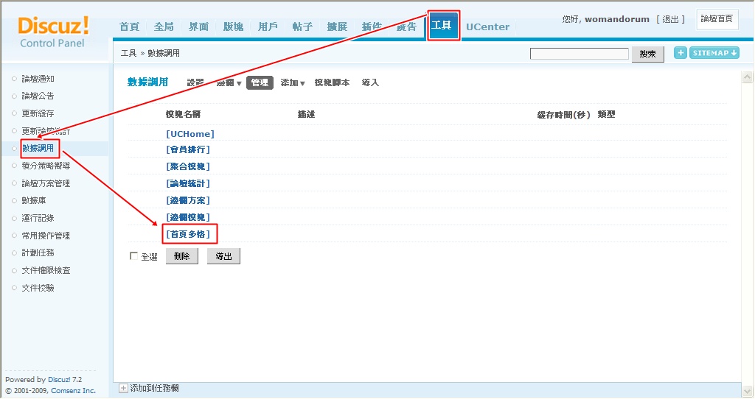Screen dimensions: 755x399
Task: Open the 工具 top navigation tab
Action: pyautogui.click(x=443, y=26)
